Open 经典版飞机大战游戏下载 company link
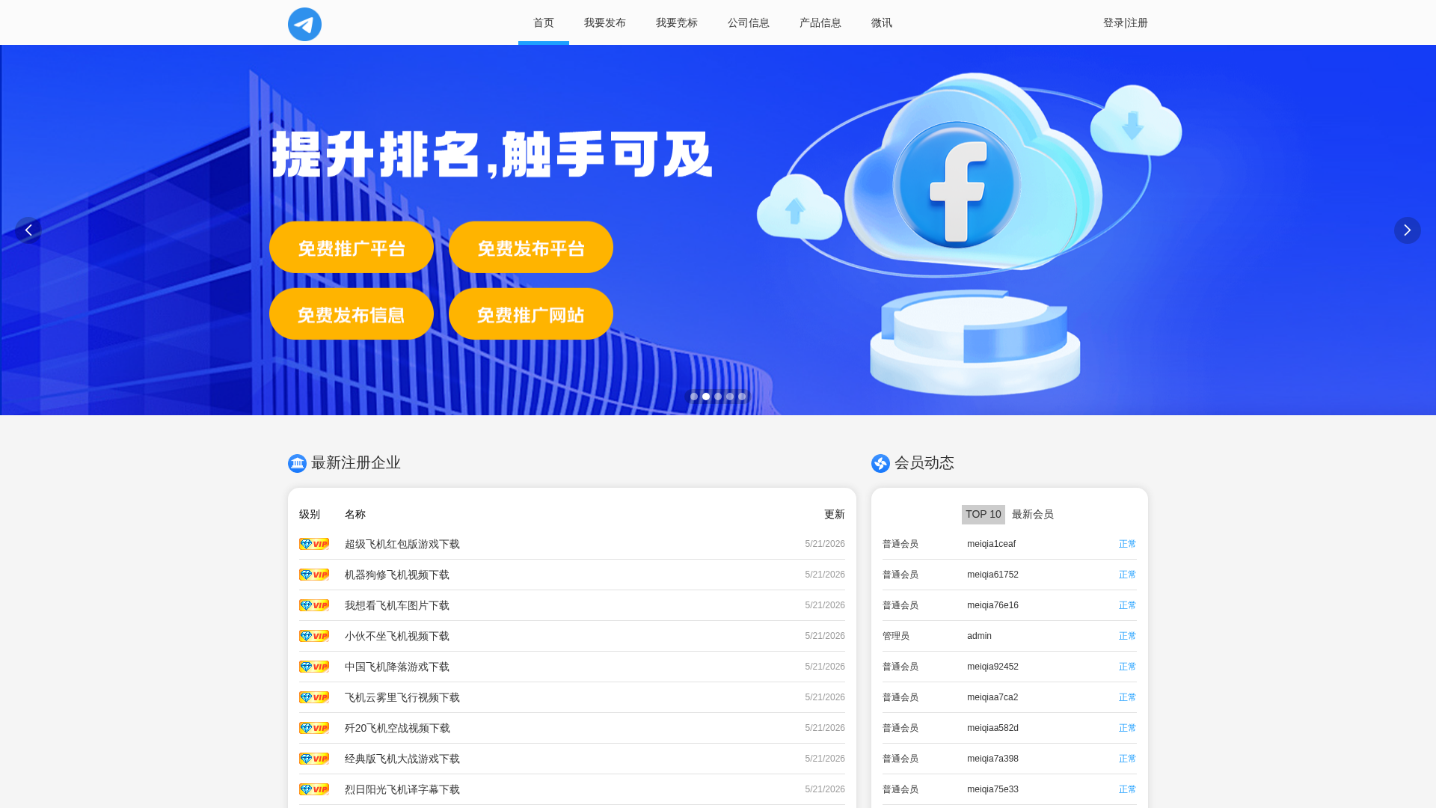This screenshot has height=808, width=1436. coord(402,759)
